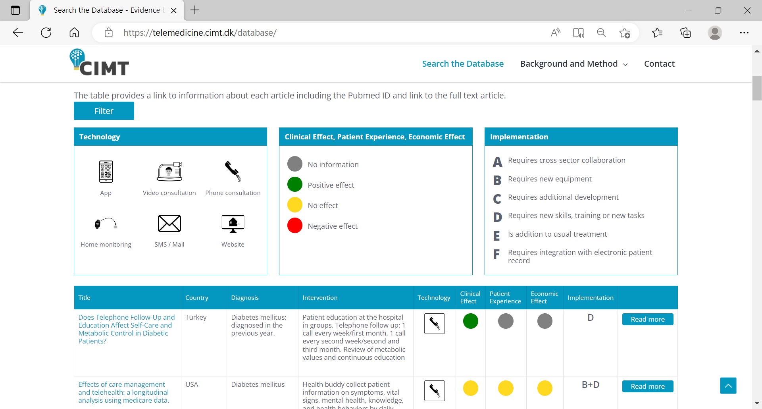Click 'Requires new equipment' legend text

tap(550, 179)
